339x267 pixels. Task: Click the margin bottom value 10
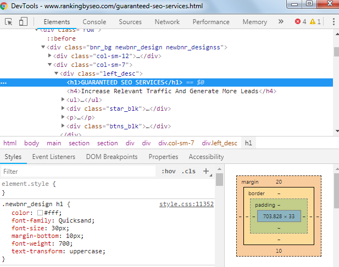[279, 251]
